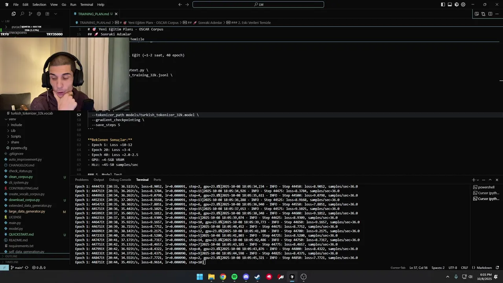Click Ln 57, Col 56 in status bar

click(x=419, y=268)
